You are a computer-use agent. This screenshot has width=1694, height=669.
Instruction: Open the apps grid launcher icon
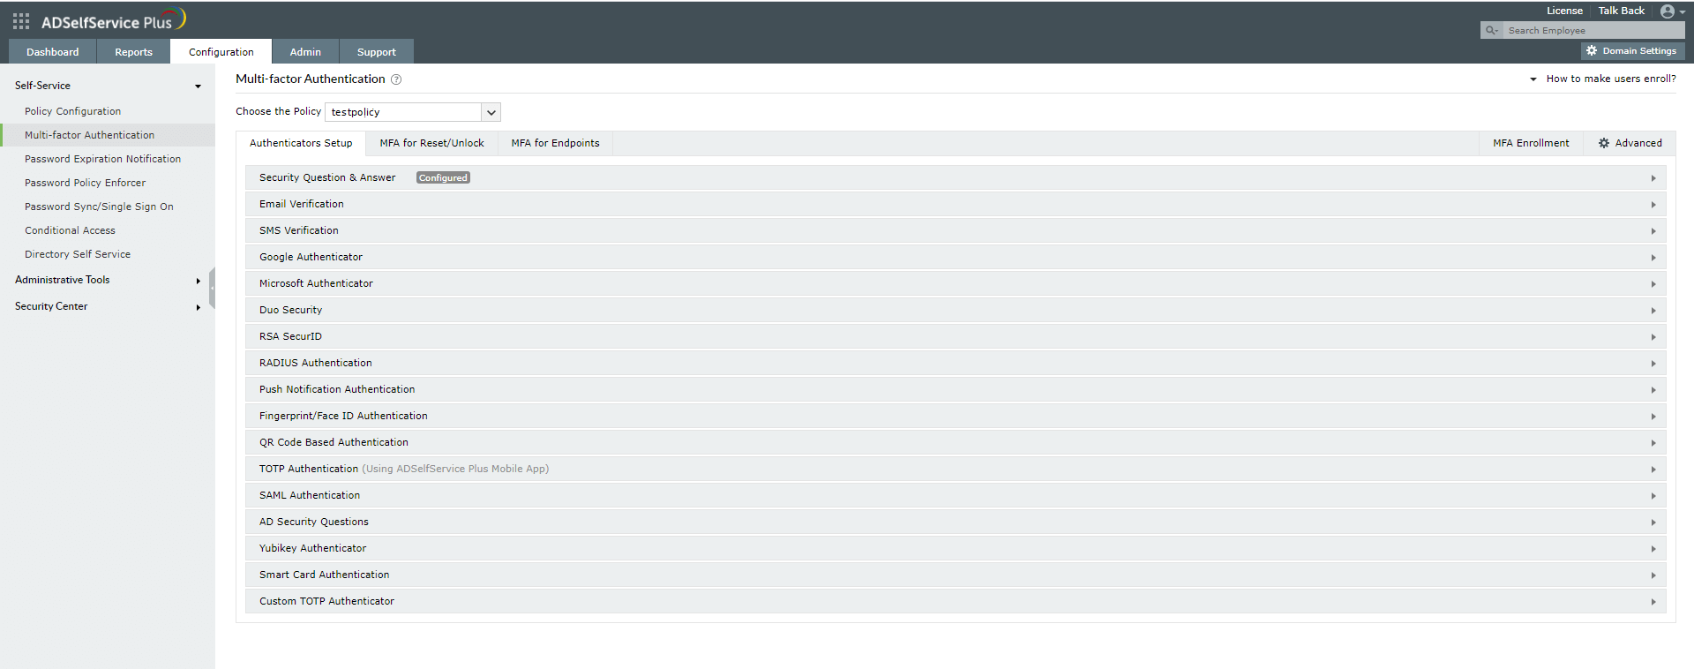[21, 21]
